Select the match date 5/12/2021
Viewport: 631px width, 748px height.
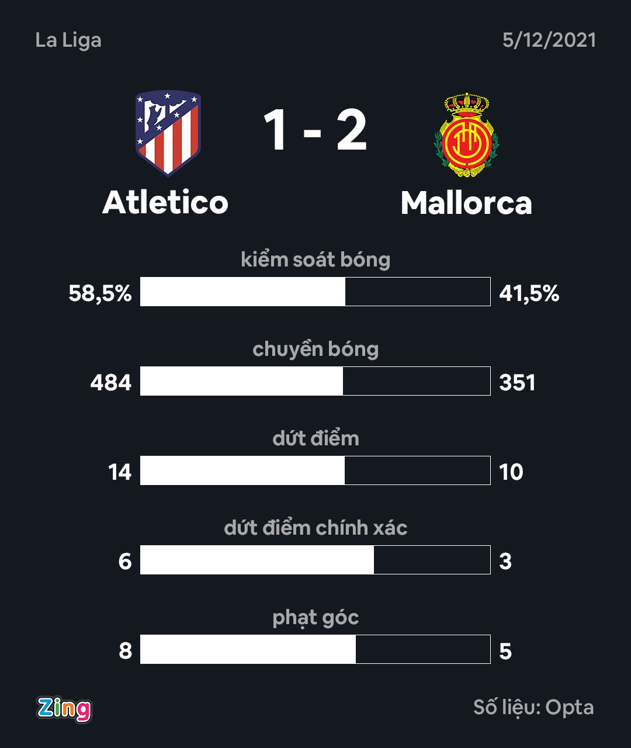pos(549,40)
